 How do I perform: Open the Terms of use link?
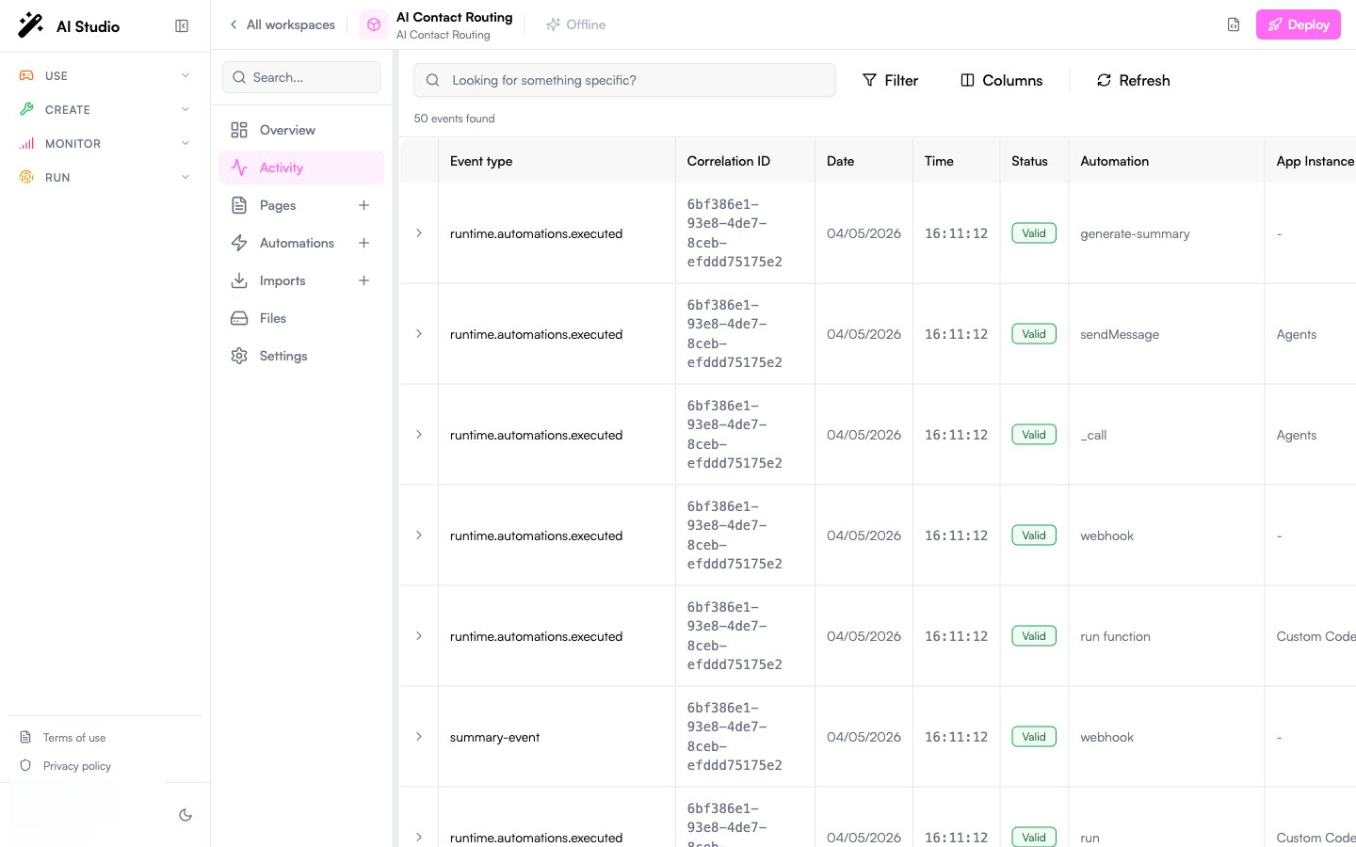point(74,738)
